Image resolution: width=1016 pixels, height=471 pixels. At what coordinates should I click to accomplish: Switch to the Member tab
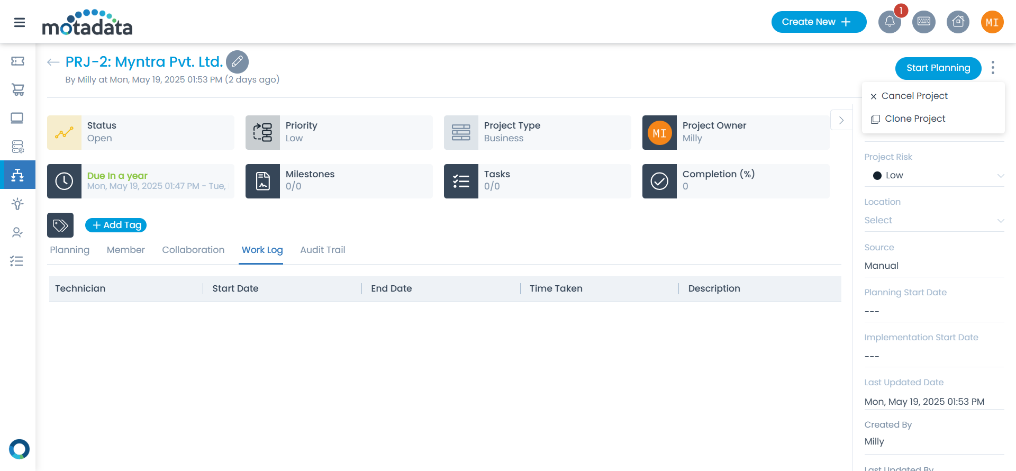[x=126, y=250]
